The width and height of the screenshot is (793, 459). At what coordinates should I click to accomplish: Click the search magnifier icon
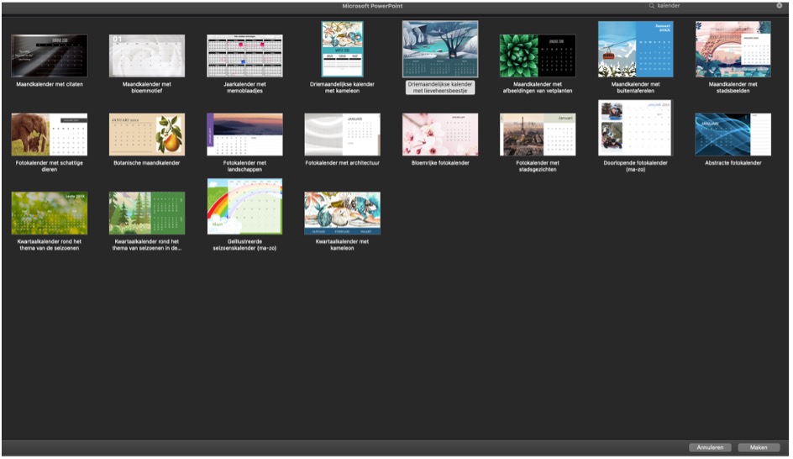[652, 6]
